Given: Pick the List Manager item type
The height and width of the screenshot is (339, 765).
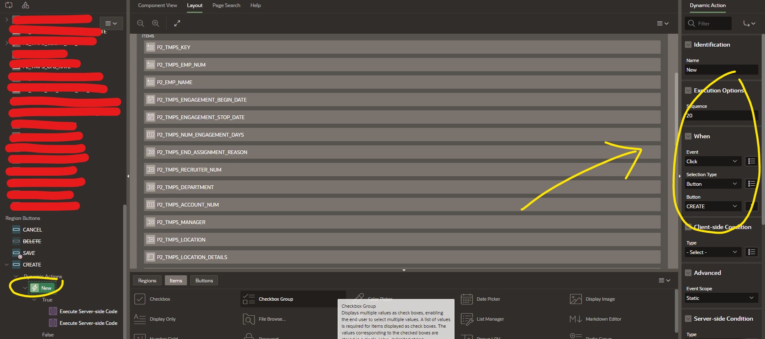Looking at the screenshot, I should (x=482, y=319).
